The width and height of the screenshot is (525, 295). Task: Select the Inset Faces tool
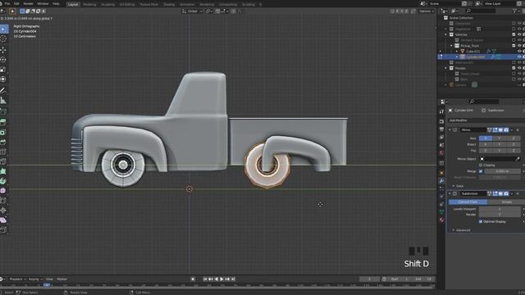pos(3,132)
